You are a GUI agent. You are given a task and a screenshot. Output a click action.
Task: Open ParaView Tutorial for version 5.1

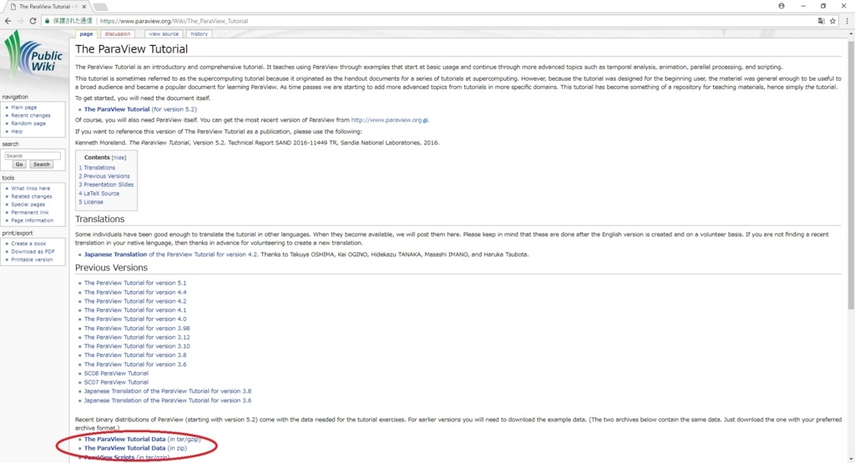click(x=134, y=283)
